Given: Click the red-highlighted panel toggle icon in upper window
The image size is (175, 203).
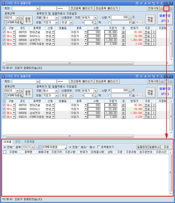Looking at the screenshot, I should [x=167, y=8].
